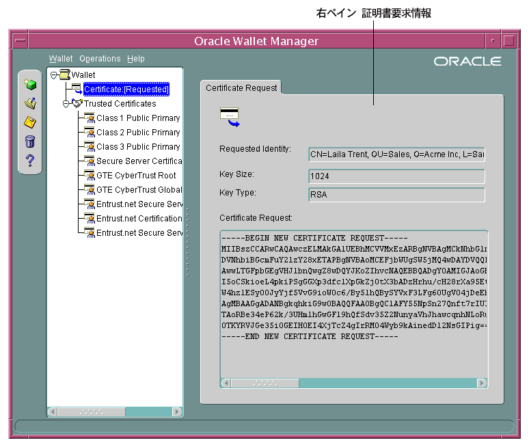The height and width of the screenshot is (447, 529).
Task: Click the Delete trash can icon
Action: pyautogui.click(x=30, y=141)
